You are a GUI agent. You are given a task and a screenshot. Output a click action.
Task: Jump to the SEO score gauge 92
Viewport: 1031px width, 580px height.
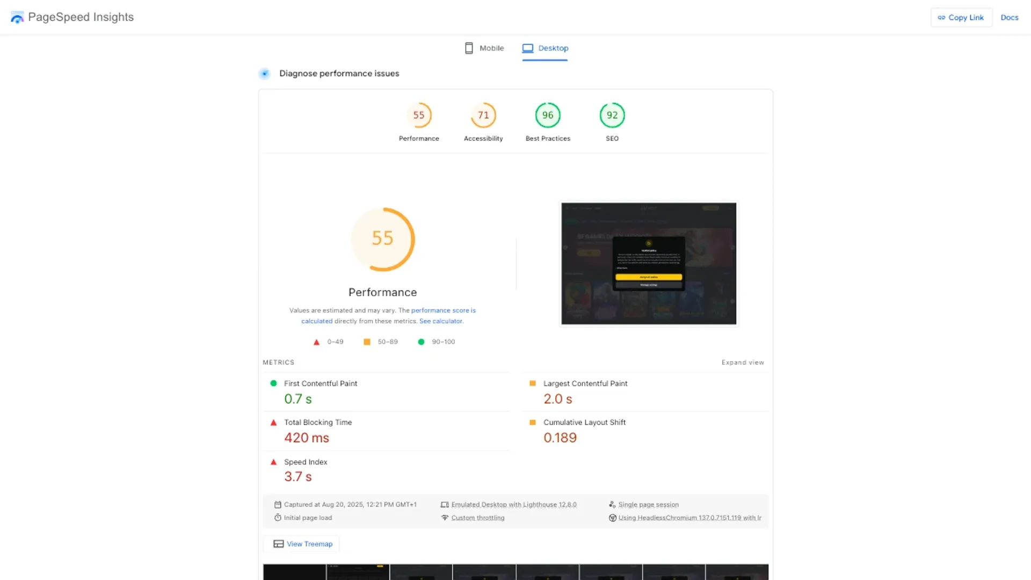point(612,115)
